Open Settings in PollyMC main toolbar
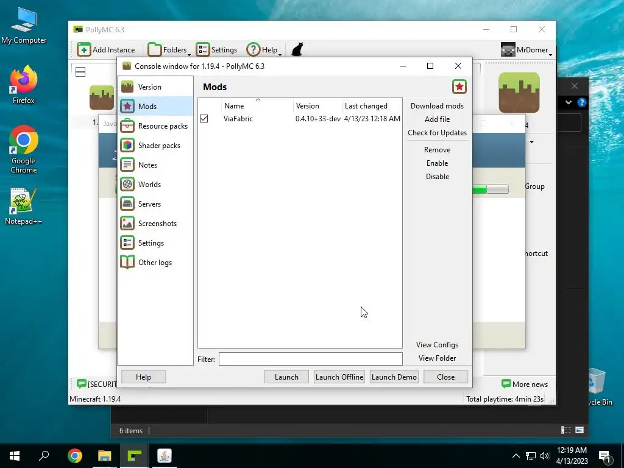This screenshot has height=468, width=624. pos(216,50)
